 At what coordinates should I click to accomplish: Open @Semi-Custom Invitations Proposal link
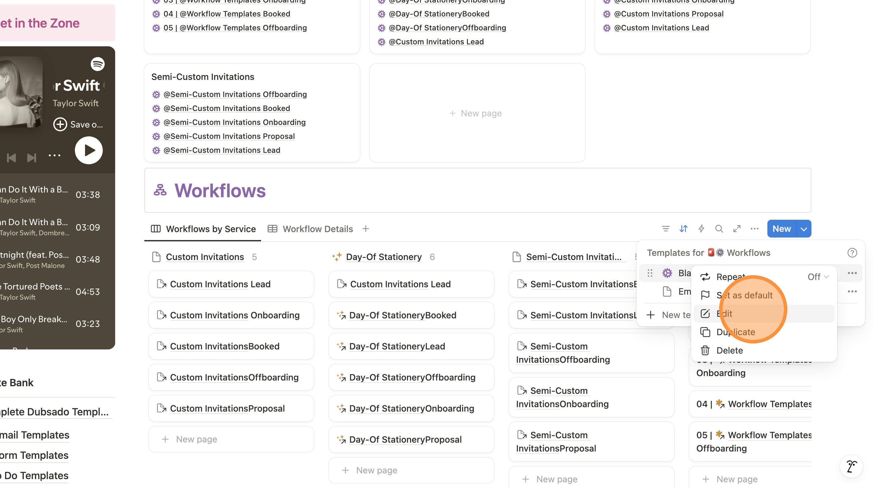[229, 136]
